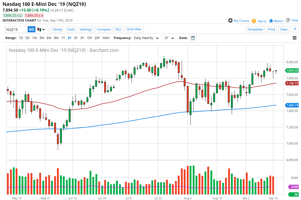301x200 pixels.
Task: Click the Help question mark icon
Action: pos(288,20)
